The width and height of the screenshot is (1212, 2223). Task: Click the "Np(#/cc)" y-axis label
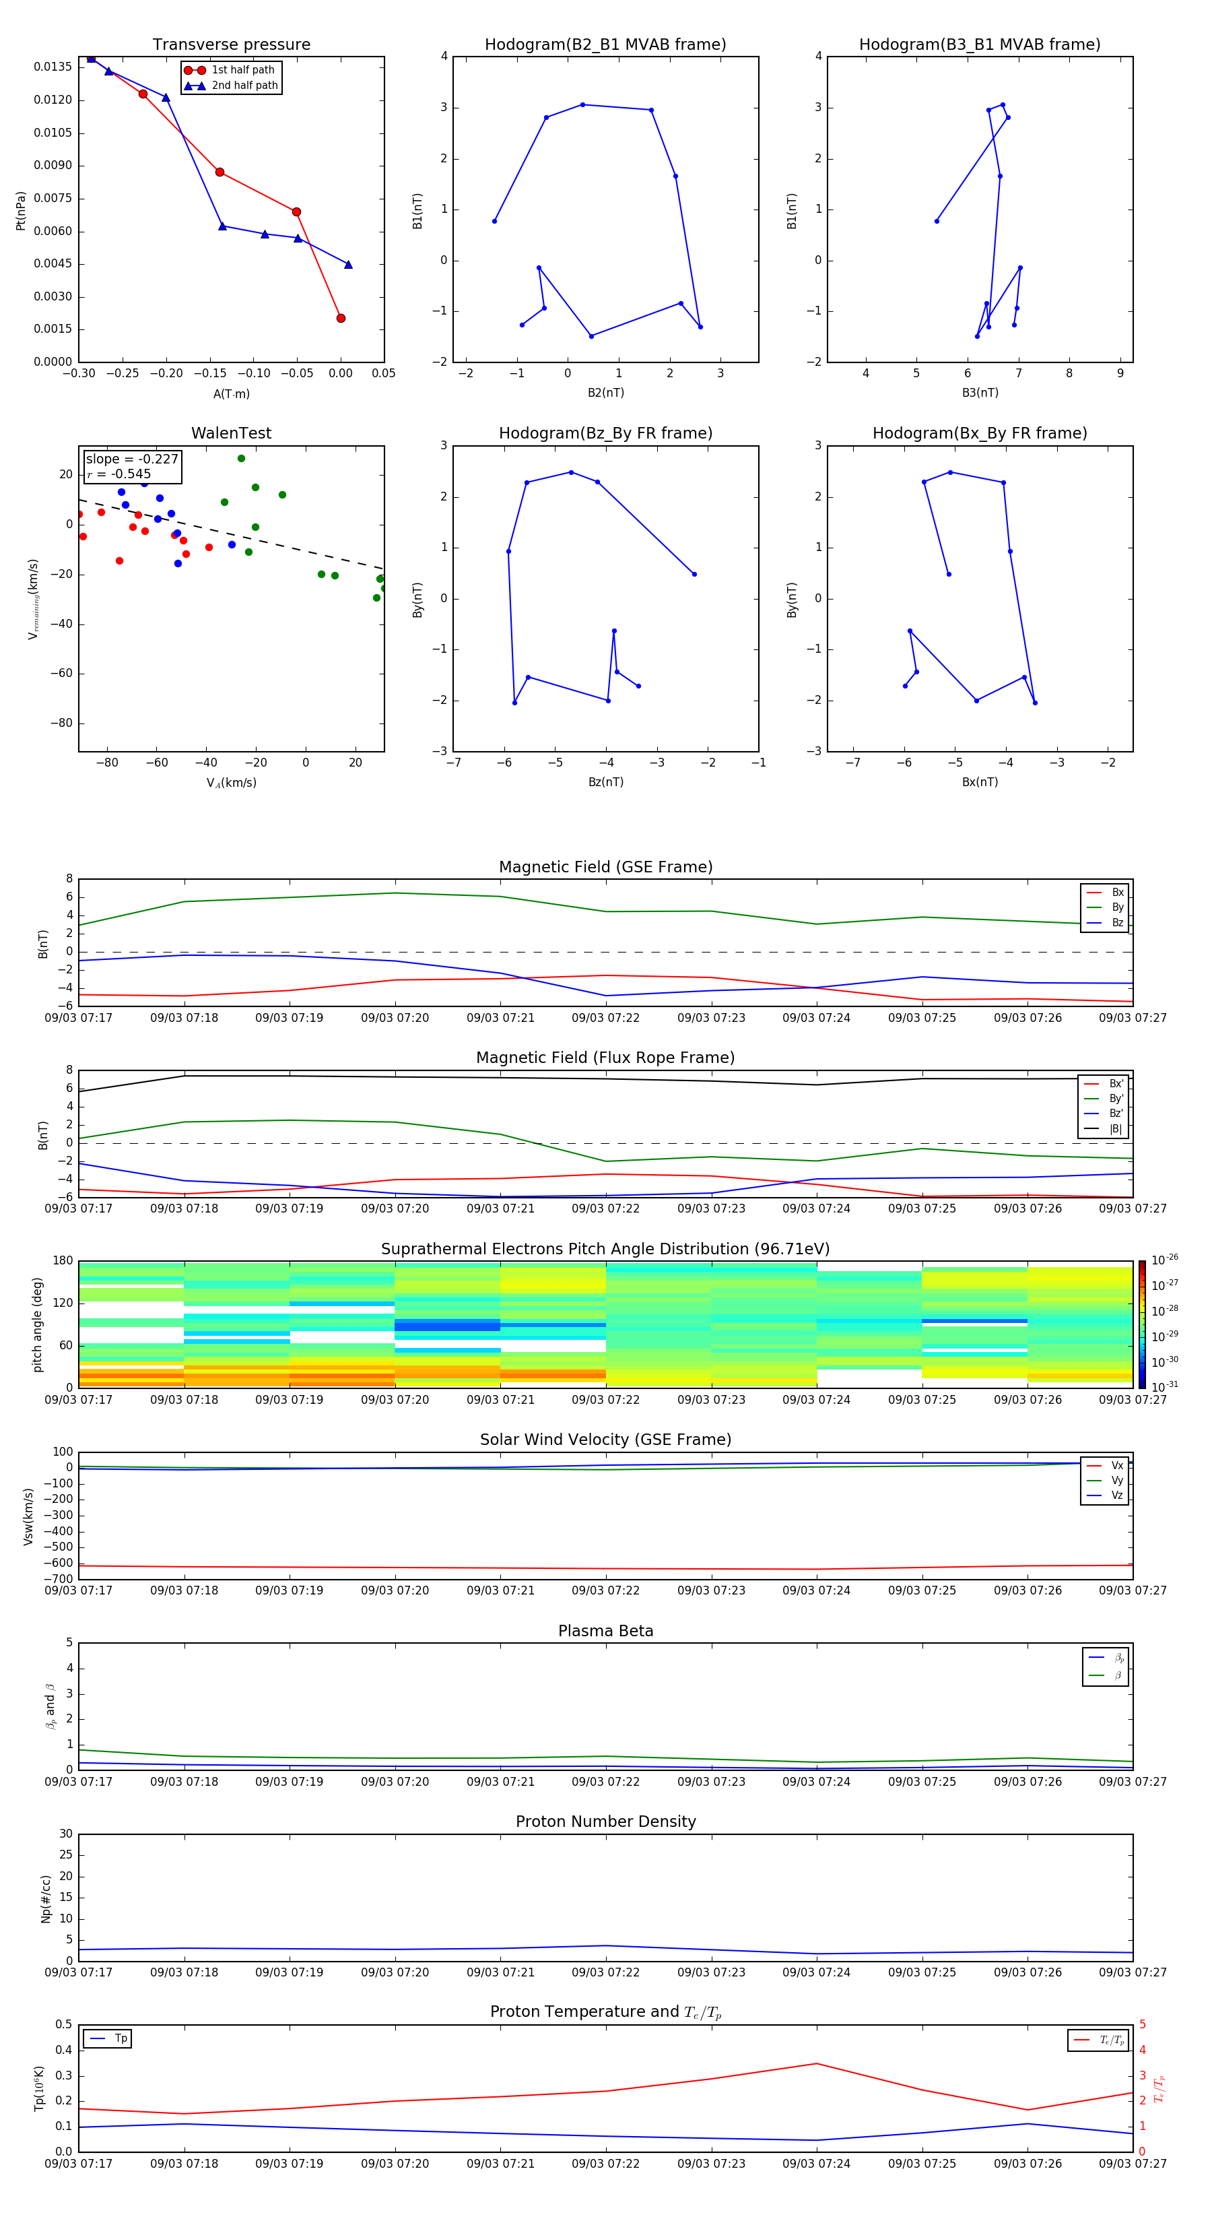pos(46,1898)
